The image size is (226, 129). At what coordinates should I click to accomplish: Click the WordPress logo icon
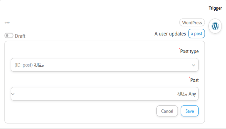(x=215, y=26)
